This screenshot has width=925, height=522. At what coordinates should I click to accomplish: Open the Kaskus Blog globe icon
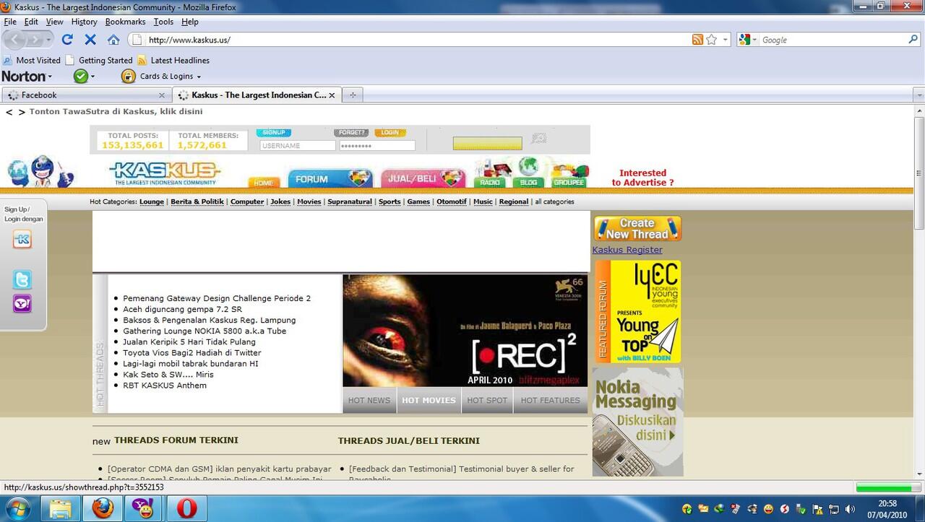point(528,173)
